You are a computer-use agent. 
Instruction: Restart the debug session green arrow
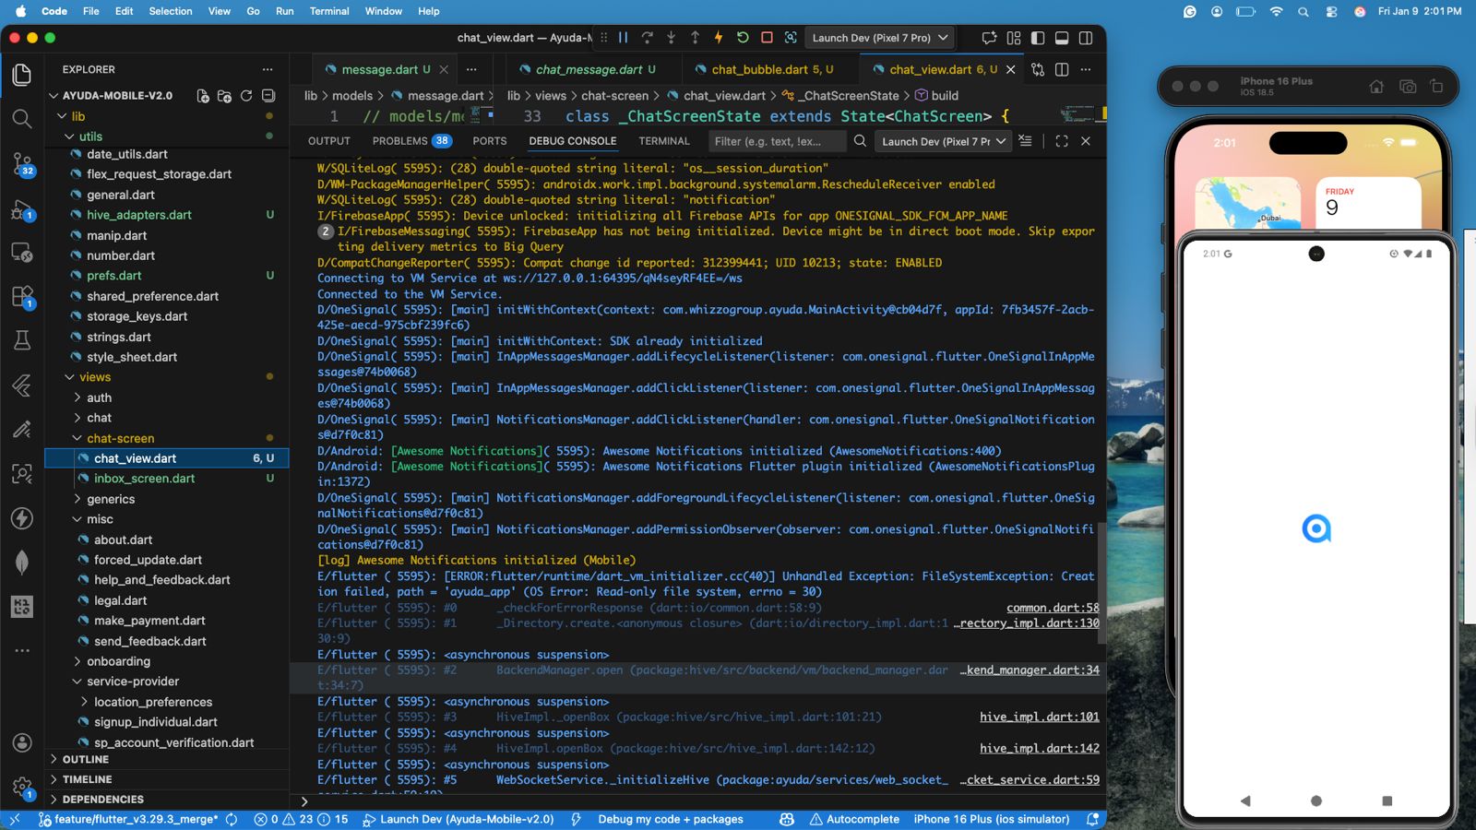click(x=743, y=38)
